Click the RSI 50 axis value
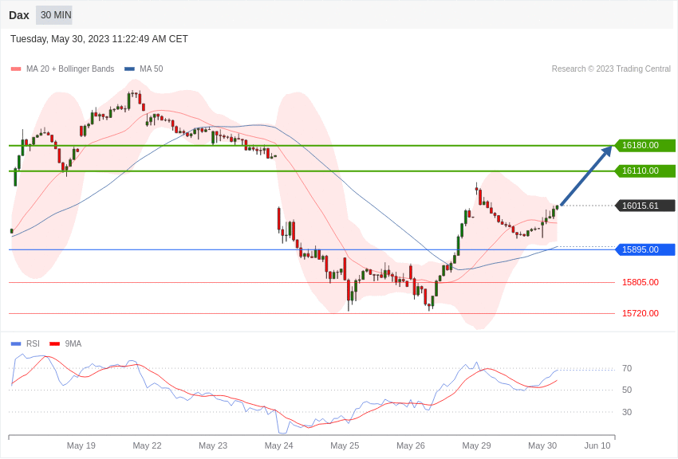 point(627,390)
